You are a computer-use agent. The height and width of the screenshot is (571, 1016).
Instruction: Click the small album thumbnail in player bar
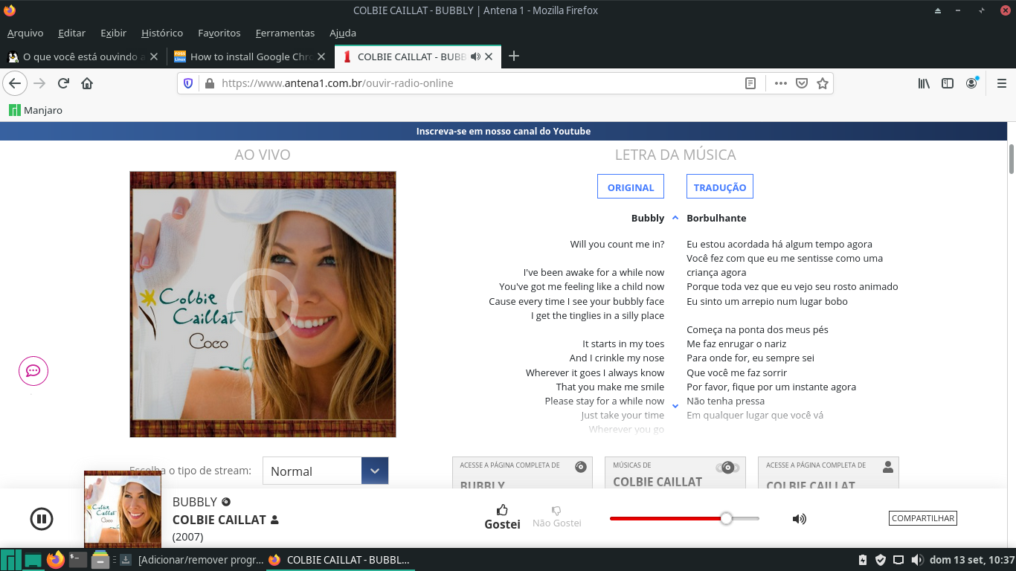(x=123, y=509)
